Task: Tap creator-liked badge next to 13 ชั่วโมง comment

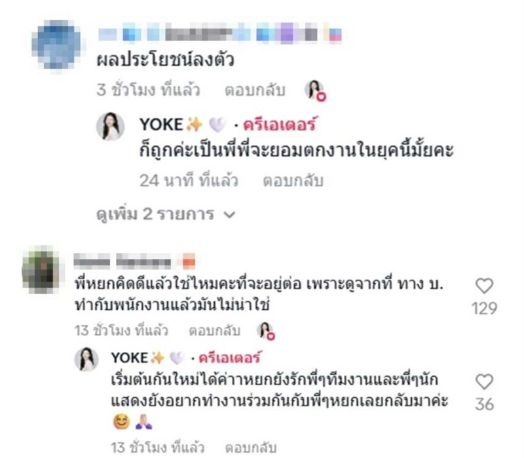Action: click(266, 331)
